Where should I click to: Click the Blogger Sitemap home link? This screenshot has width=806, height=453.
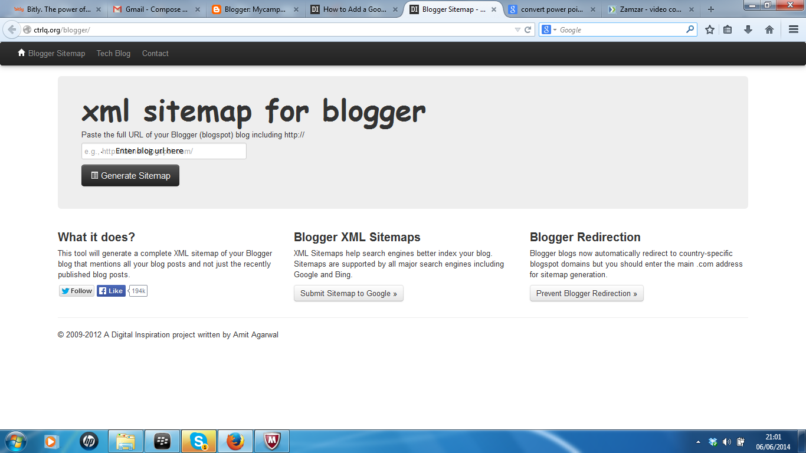pos(51,53)
